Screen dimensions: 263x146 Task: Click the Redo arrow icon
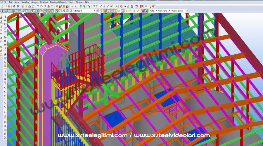click(x=18, y=6)
